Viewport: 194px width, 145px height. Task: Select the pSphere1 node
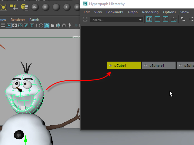(159, 65)
